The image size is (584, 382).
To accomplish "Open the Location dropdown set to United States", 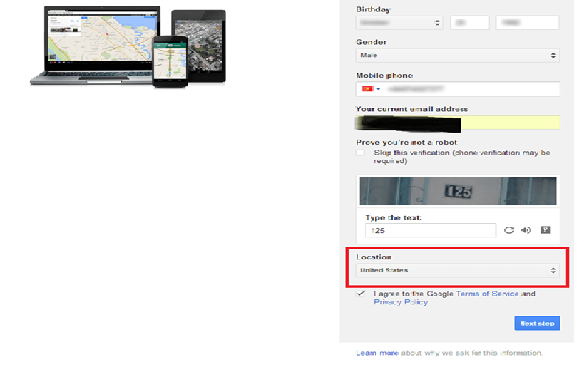I will pyautogui.click(x=457, y=271).
